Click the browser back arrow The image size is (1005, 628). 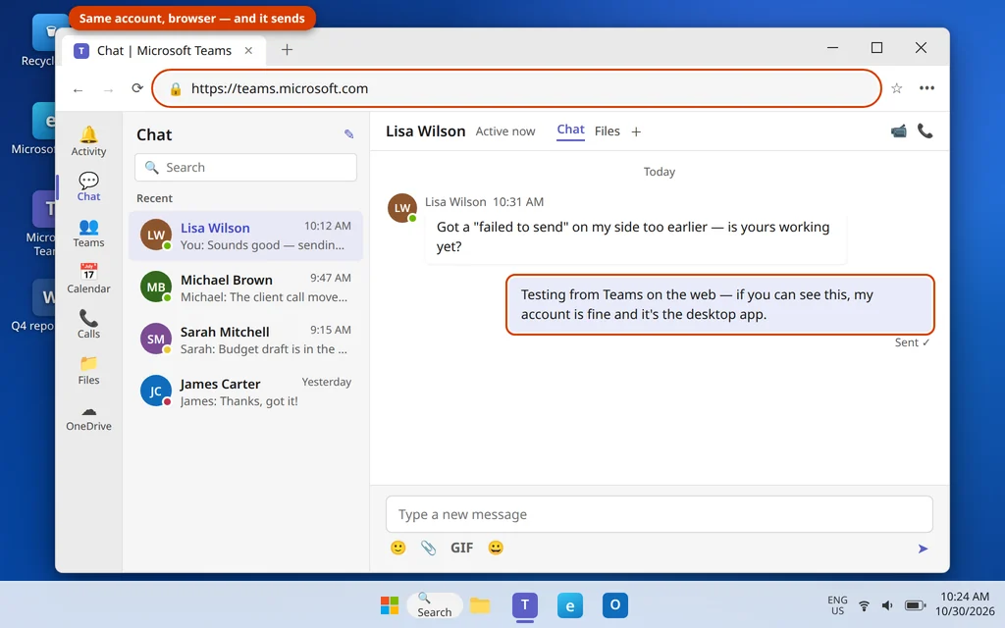pyautogui.click(x=79, y=90)
